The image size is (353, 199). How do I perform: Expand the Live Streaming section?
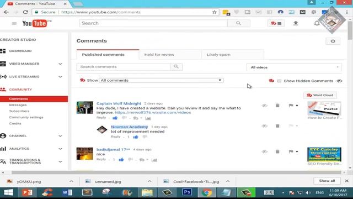click(60, 77)
